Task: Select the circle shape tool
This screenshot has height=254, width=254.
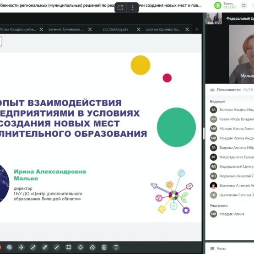Action: [81, 247]
